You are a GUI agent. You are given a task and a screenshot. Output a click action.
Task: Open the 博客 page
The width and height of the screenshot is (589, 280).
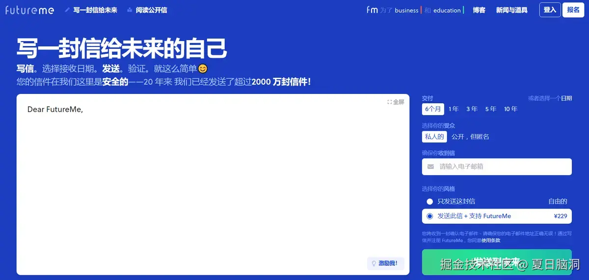click(x=479, y=10)
